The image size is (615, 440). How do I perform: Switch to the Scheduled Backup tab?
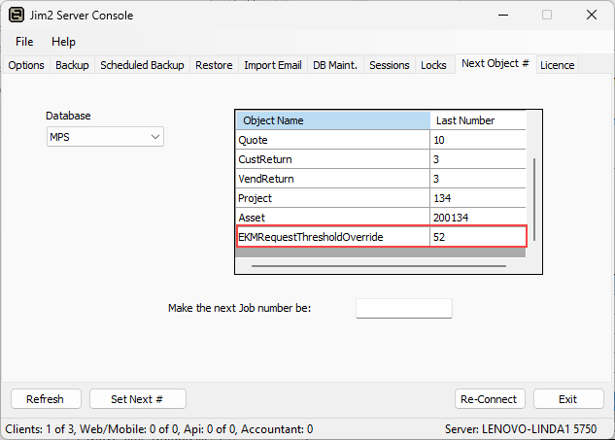point(142,65)
